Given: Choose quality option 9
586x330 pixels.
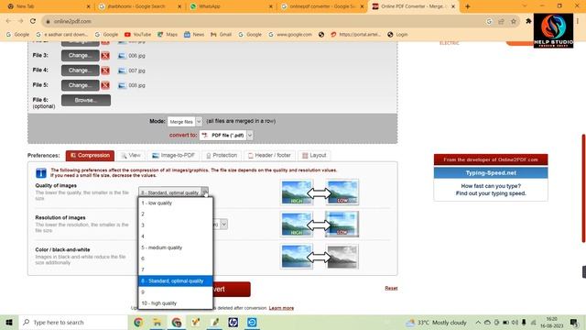Looking at the screenshot, I should click(176, 292).
